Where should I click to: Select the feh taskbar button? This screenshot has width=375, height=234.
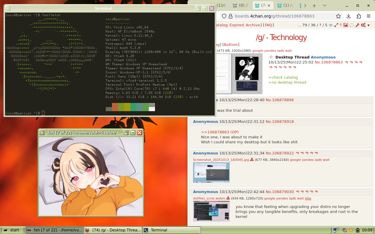(x=54, y=230)
